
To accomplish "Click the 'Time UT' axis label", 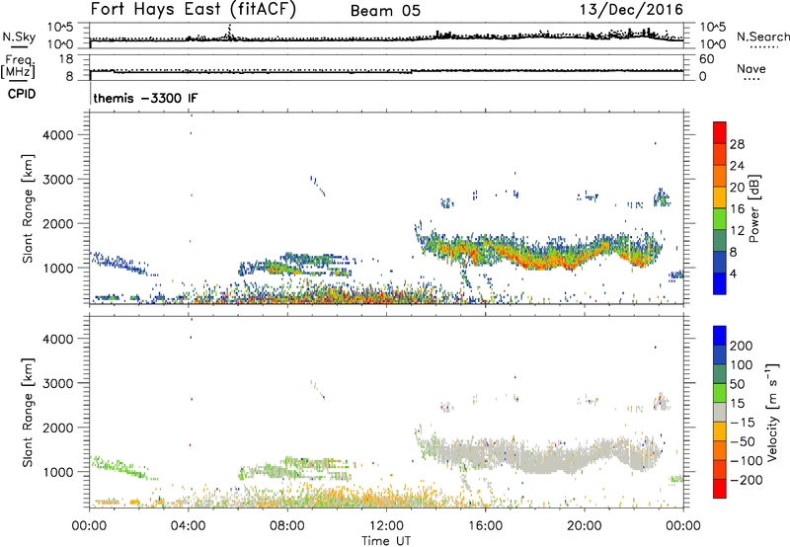I will click(386, 541).
